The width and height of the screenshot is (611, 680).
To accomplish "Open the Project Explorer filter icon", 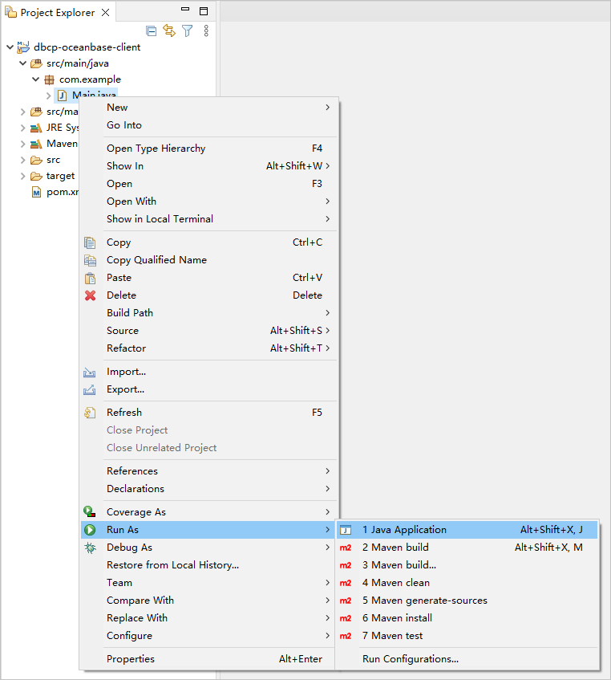I will 187,31.
